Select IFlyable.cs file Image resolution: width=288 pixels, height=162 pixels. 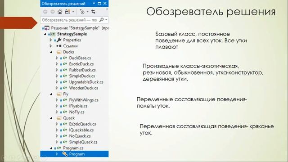78,106
